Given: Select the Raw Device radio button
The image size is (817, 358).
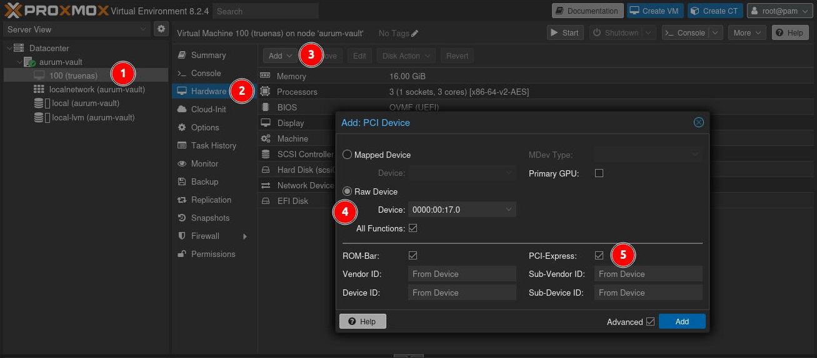Looking at the screenshot, I should pyautogui.click(x=347, y=191).
